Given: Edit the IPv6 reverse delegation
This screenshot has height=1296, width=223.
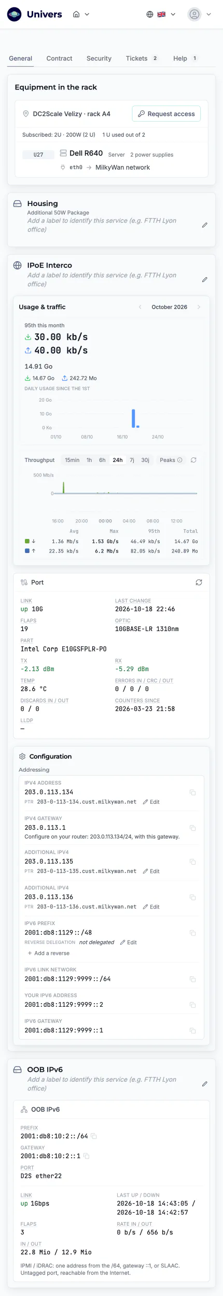Looking at the screenshot, I should point(129,942).
